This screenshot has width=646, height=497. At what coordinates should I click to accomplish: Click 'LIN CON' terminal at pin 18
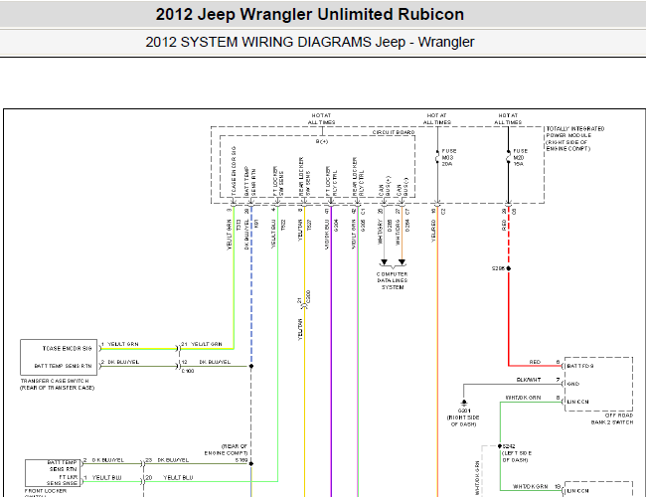(578, 491)
